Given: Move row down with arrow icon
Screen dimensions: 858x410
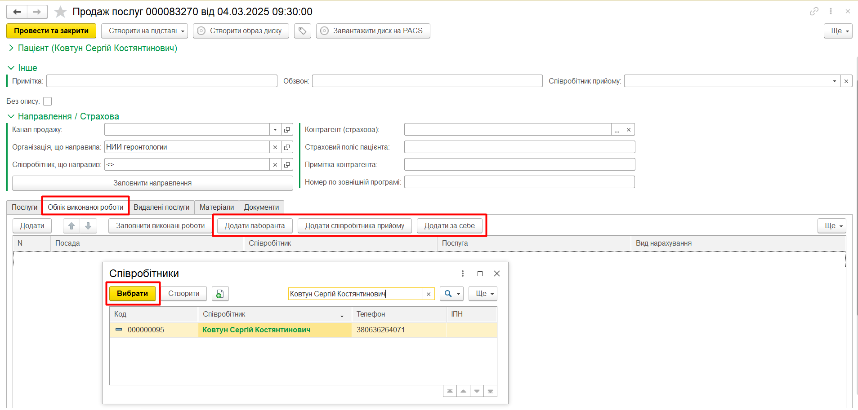Looking at the screenshot, I should coord(88,226).
